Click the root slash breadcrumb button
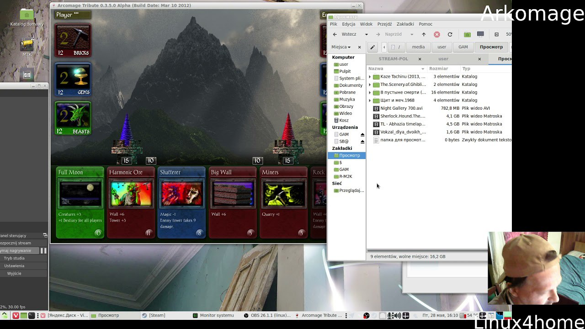Screen dimensions: 585x329 [396, 47]
